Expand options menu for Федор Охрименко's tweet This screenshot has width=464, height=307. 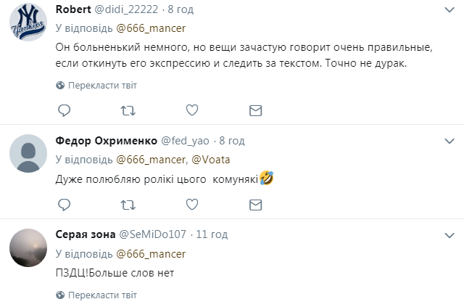(449, 139)
